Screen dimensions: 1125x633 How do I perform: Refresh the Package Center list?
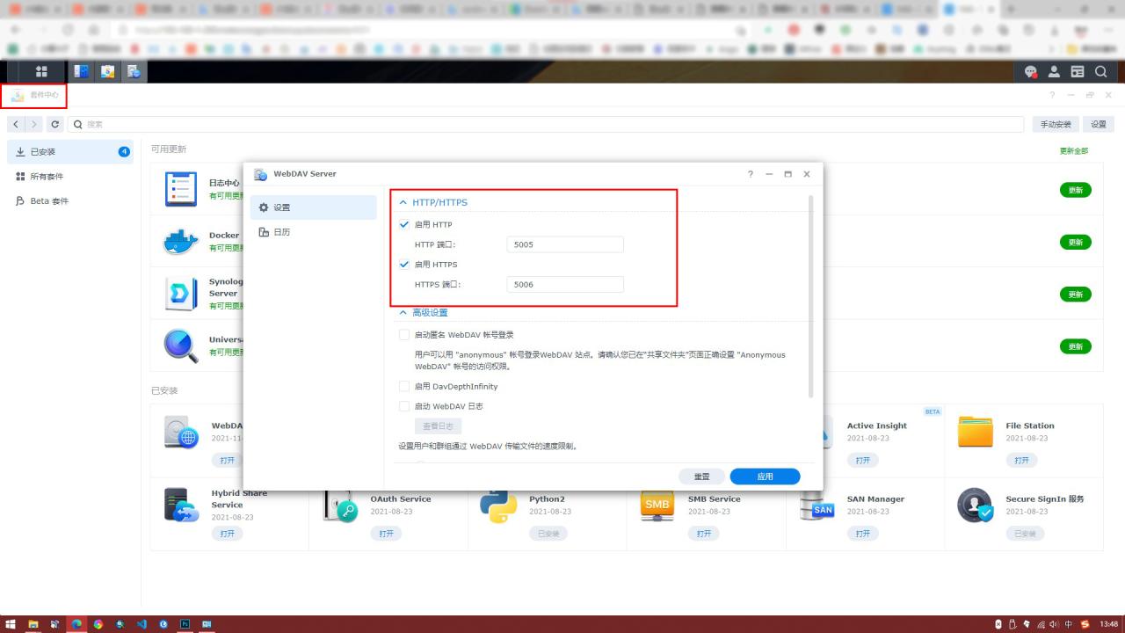coord(55,125)
